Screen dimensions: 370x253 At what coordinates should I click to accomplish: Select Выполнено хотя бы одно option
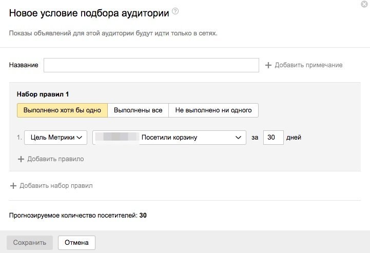point(62,110)
